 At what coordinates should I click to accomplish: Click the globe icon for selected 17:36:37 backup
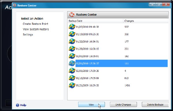[72, 63]
